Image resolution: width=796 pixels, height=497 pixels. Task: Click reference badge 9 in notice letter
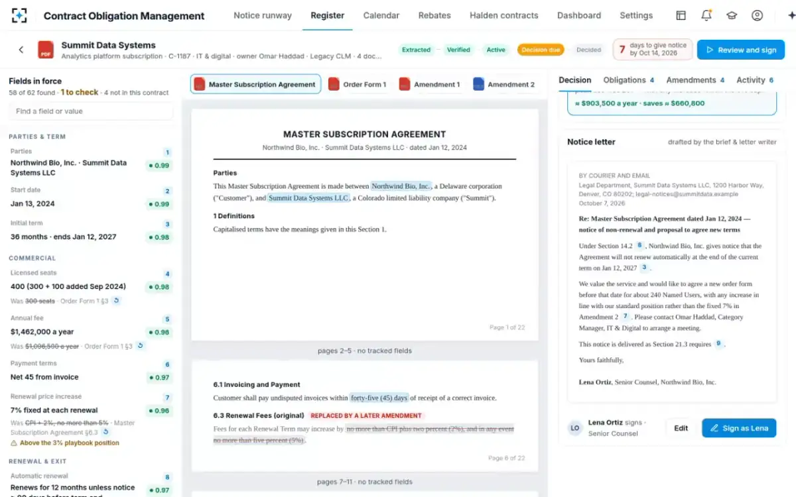pyautogui.click(x=718, y=344)
